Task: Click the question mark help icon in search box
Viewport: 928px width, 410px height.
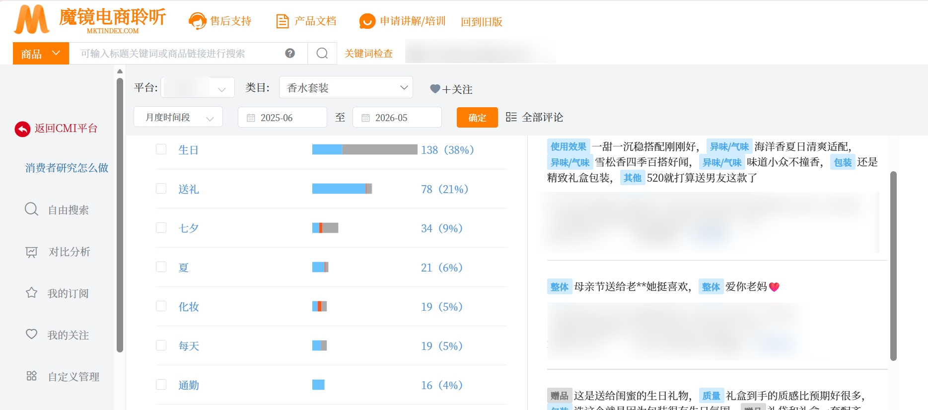Action: click(x=290, y=53)
